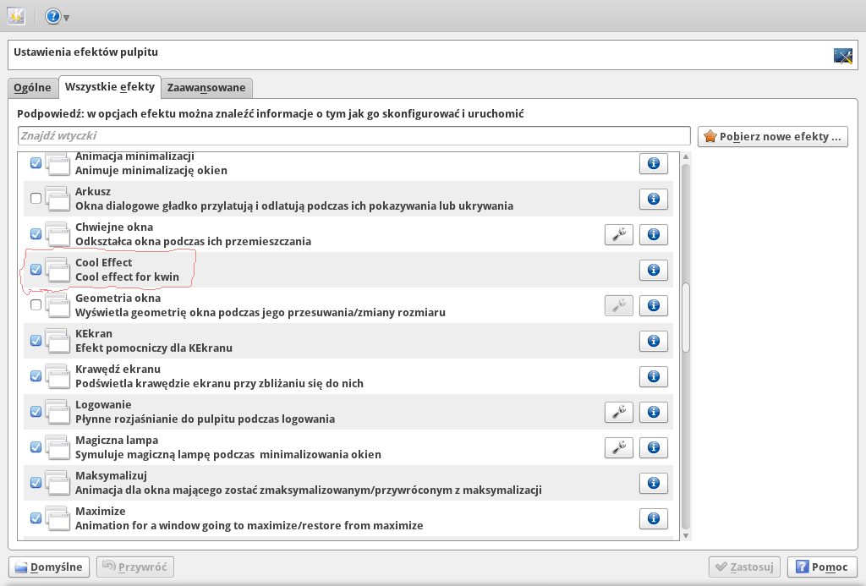Viewport: 866px width, 586px height.
Task: Show info for Geometria okna
Action: click(x=654, y=305)
